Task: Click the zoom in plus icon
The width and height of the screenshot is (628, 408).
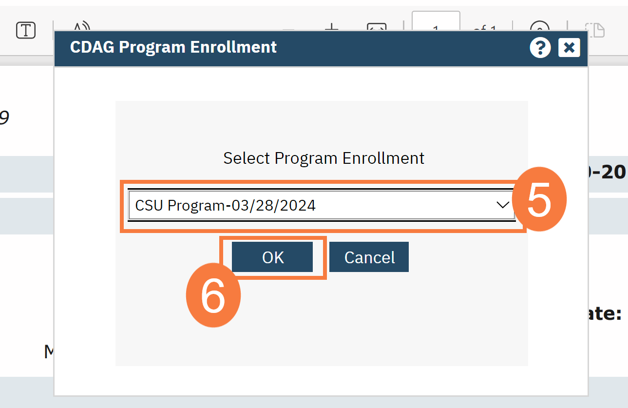Action: pos(332,27)
